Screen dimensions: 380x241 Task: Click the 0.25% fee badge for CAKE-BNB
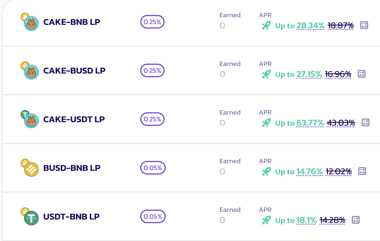(152, 22)
